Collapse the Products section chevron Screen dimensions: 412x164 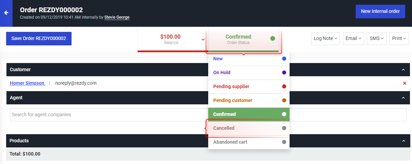pyautogui.click(x=403, y=141)
